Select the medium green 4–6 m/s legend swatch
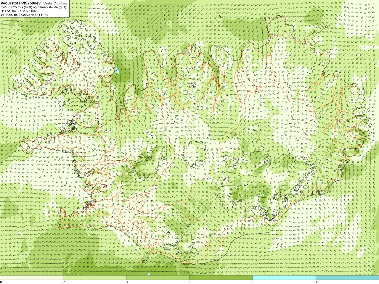 pyautogui.click(x=158, y=278)
